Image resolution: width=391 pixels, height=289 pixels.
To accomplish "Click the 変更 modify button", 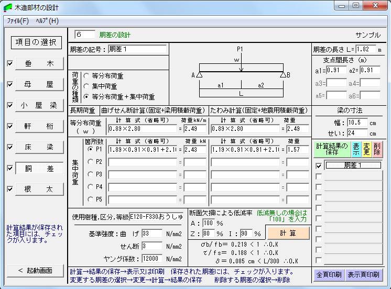I will tap(366, 149).
